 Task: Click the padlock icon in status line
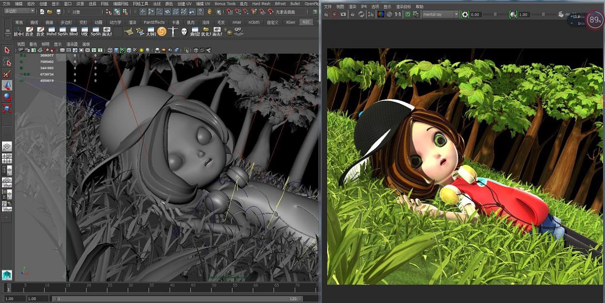point(209,11)
